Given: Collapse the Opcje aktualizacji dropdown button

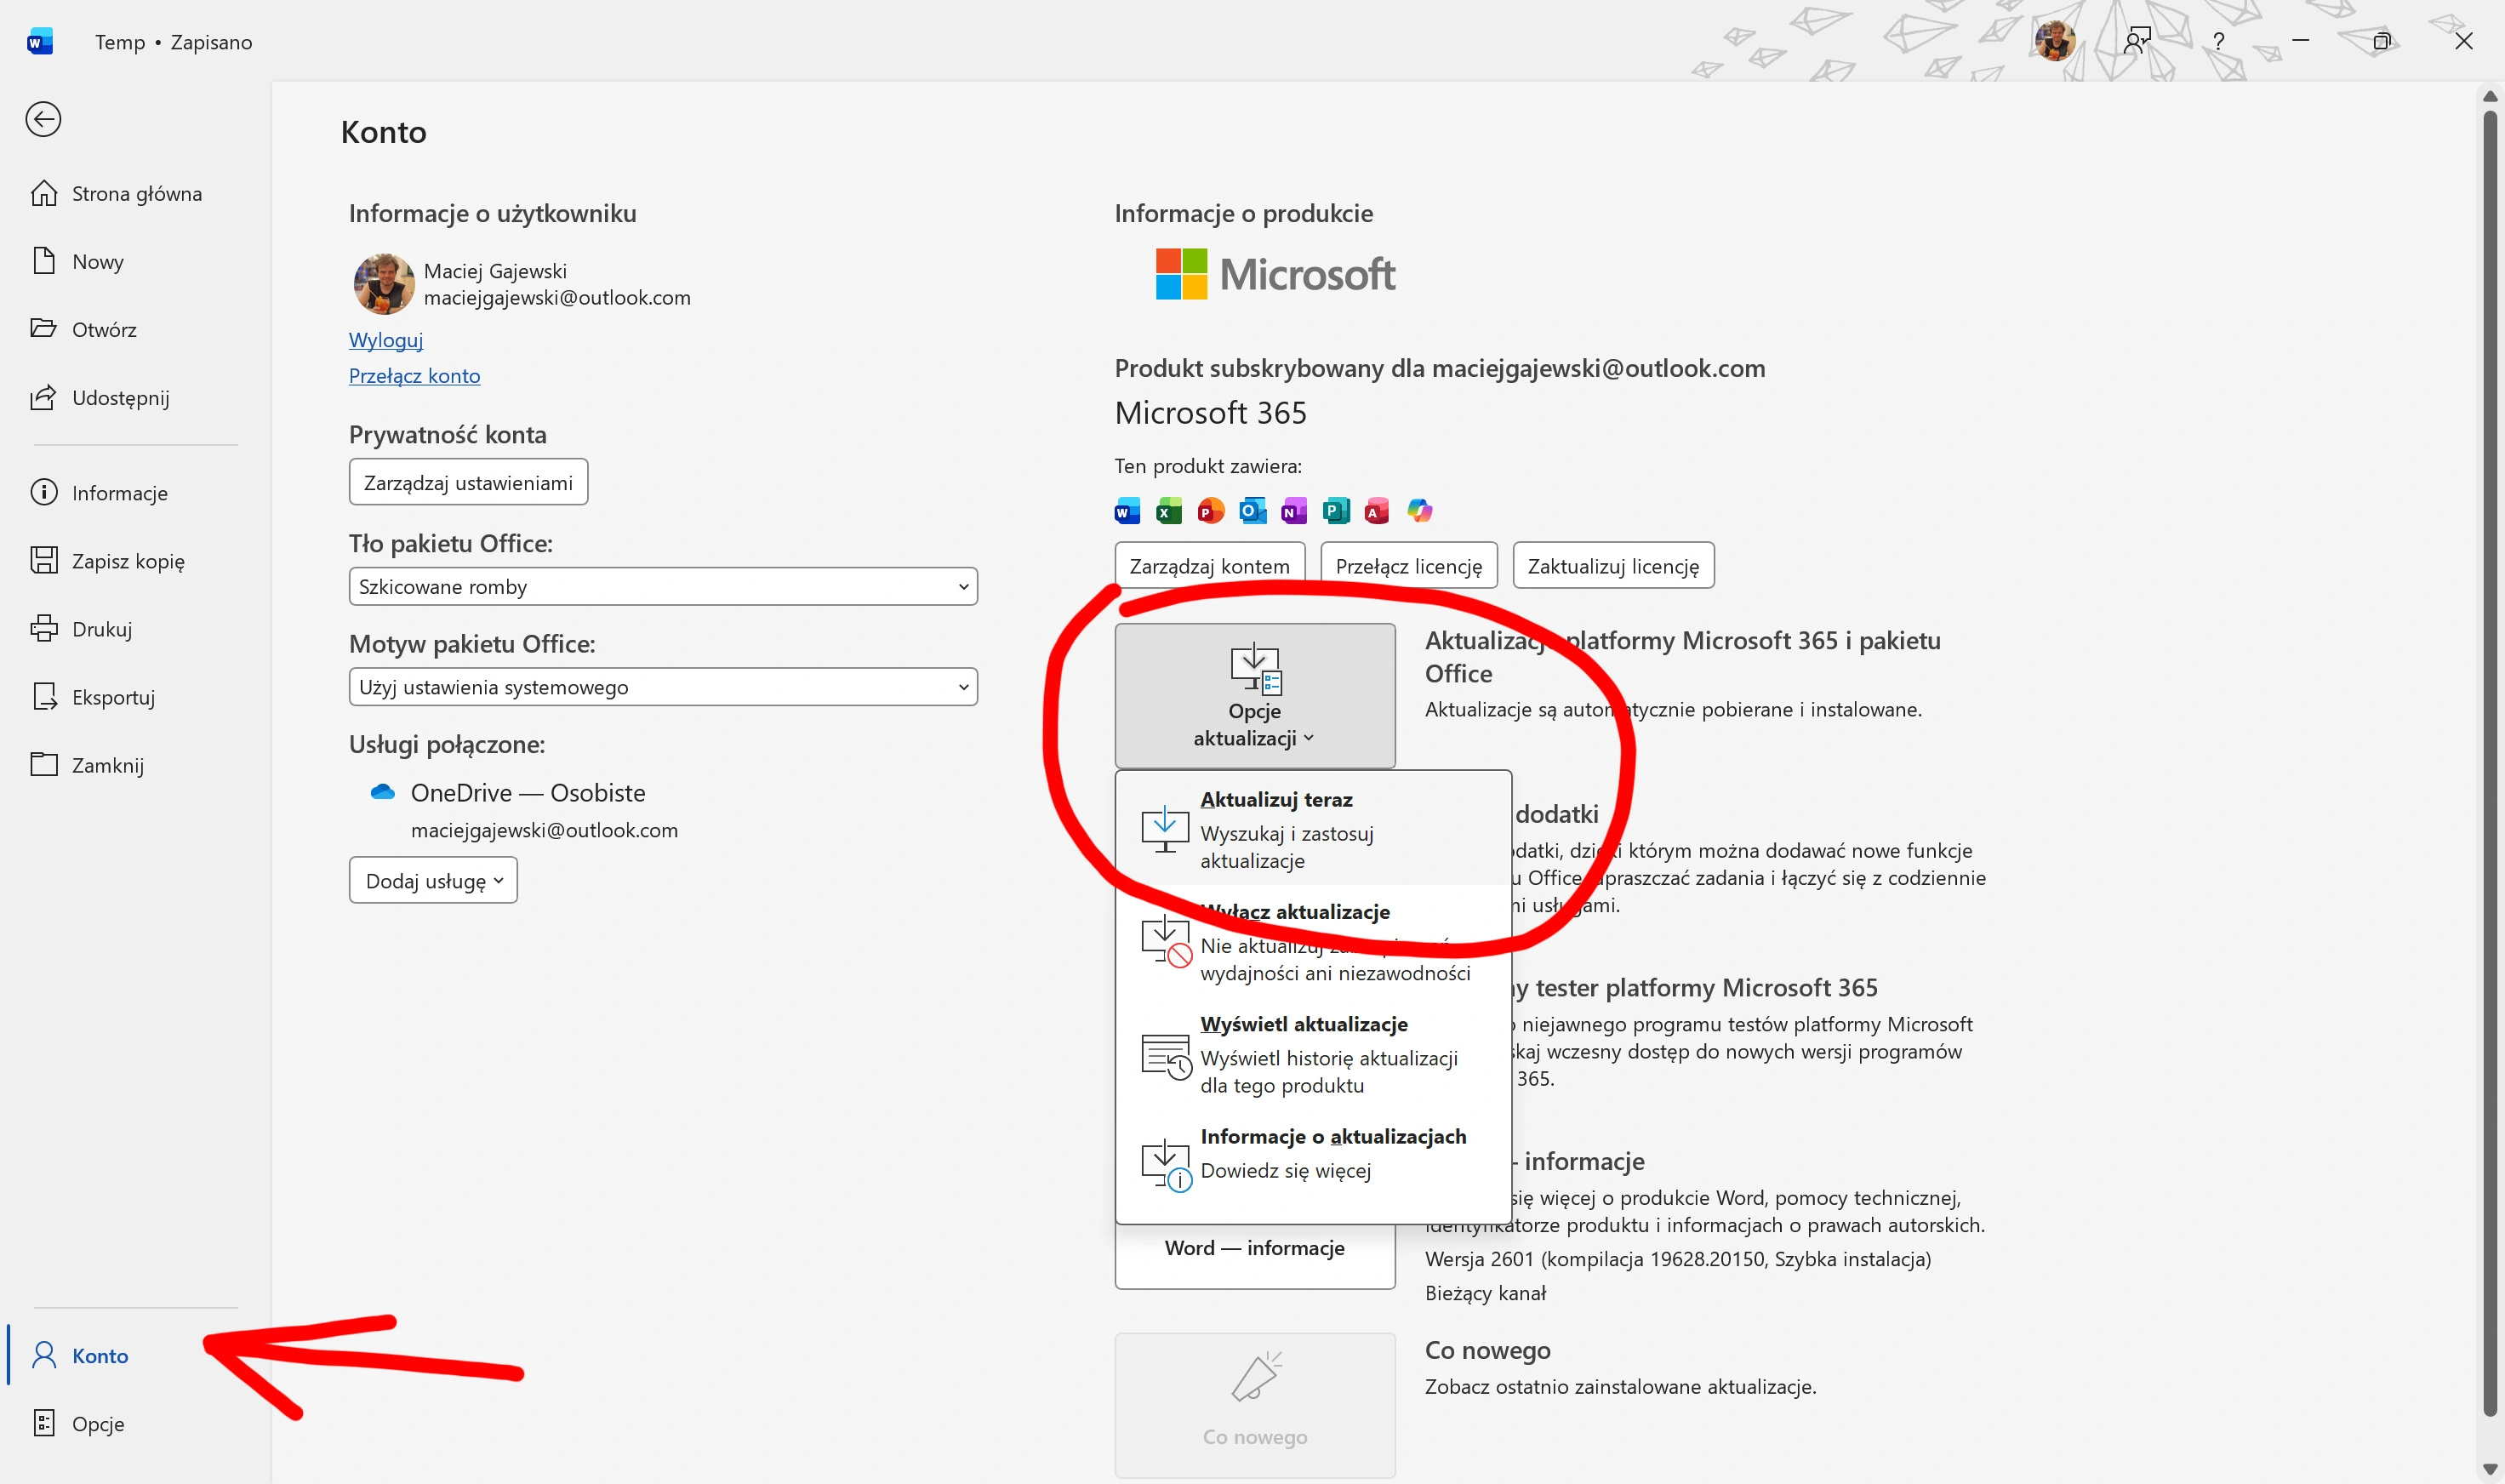Looking at the screenshot, I should click(1254, 696).
